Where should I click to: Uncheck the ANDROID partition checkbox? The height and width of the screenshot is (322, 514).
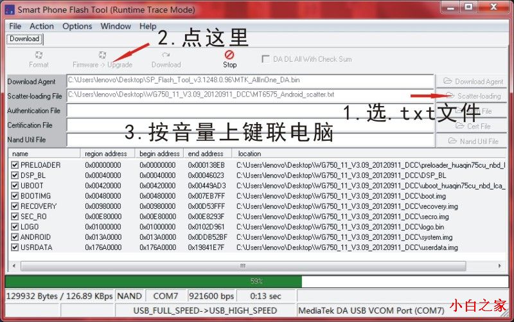[15, 237]
